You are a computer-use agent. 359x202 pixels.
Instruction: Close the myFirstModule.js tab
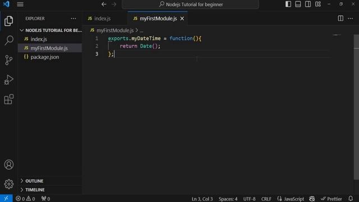(x=182, y=19)
